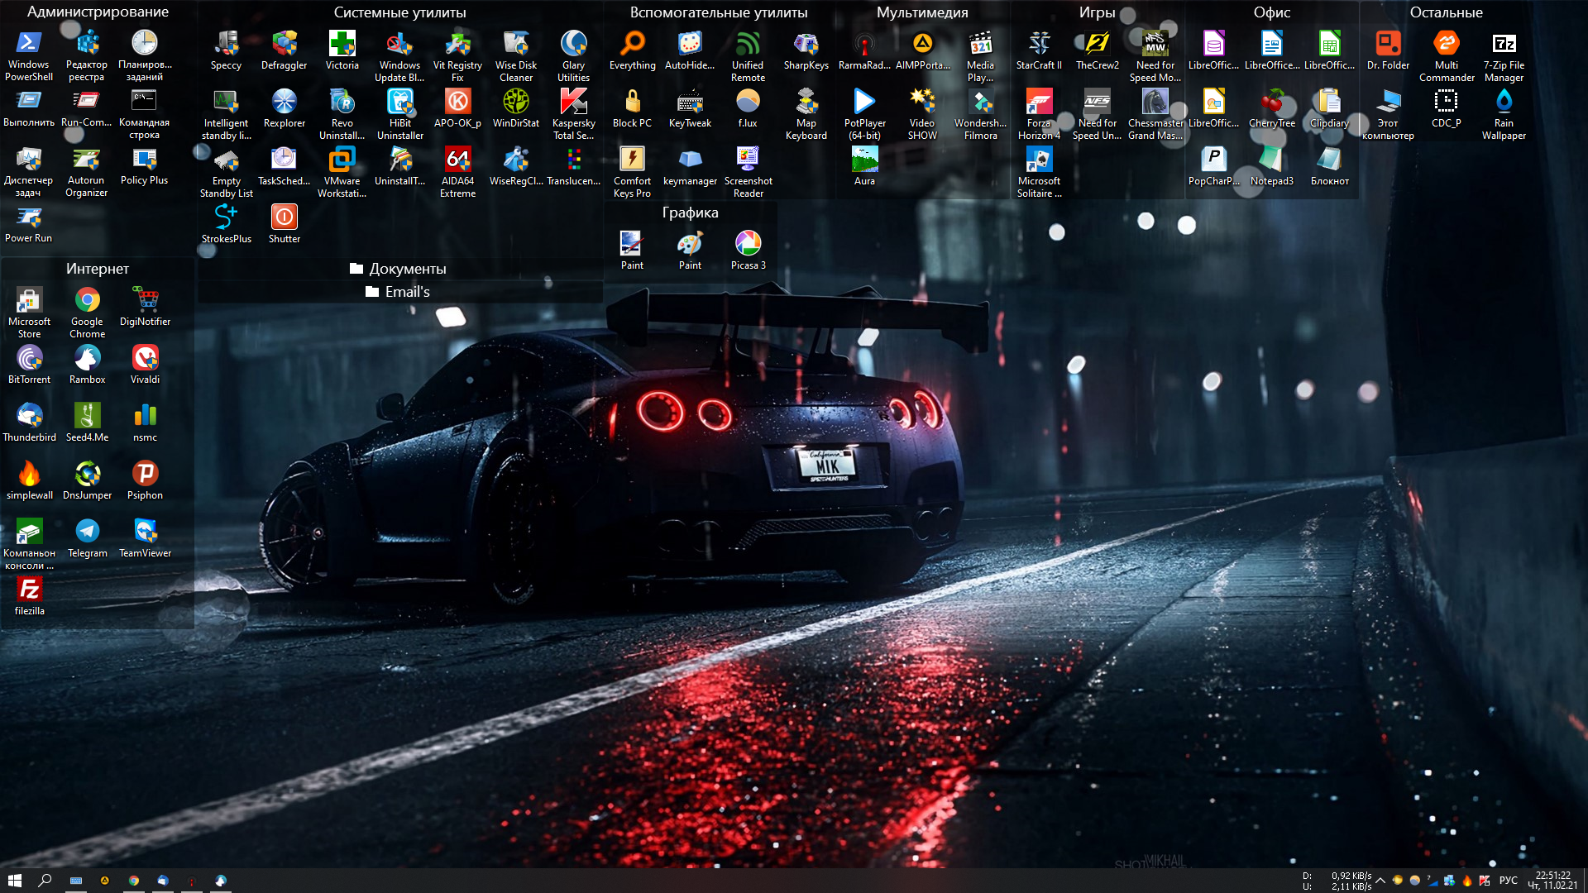Viewport: 1588px width, 893px height.
Task: Launch the Unified Remote shortcut
Action: [748, 56]
